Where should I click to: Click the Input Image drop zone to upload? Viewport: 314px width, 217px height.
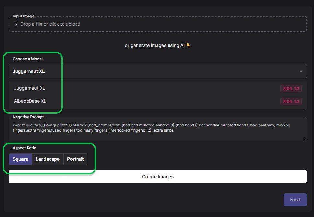pos(157,24)
